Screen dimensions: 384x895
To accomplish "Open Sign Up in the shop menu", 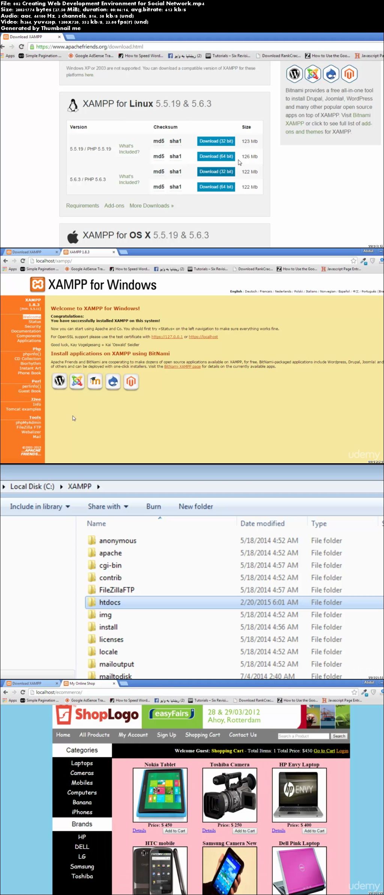I will click(x=166, y=735).
